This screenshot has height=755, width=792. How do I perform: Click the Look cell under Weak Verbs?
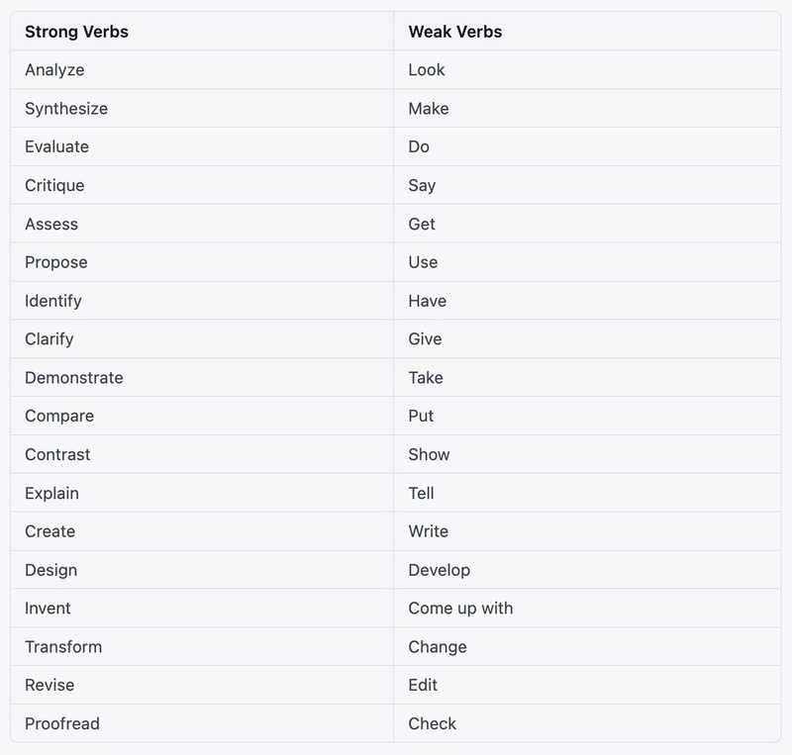(427, 70)
